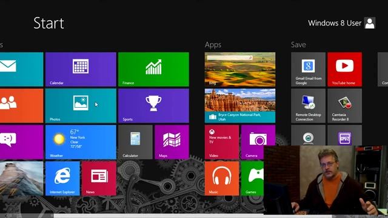This screenshot has width=388, height=218.
Task: Launch the Finance app tile
Action: click(153, 69)
